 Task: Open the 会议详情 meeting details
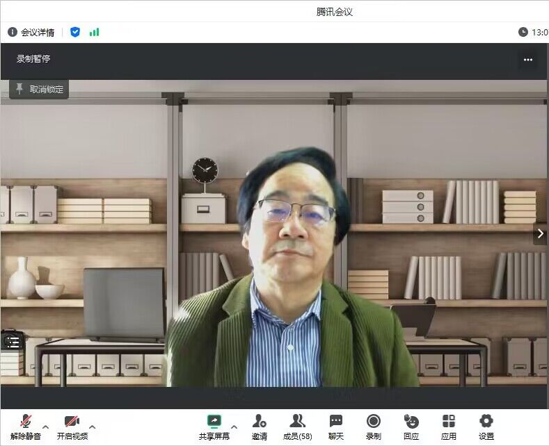31,32
